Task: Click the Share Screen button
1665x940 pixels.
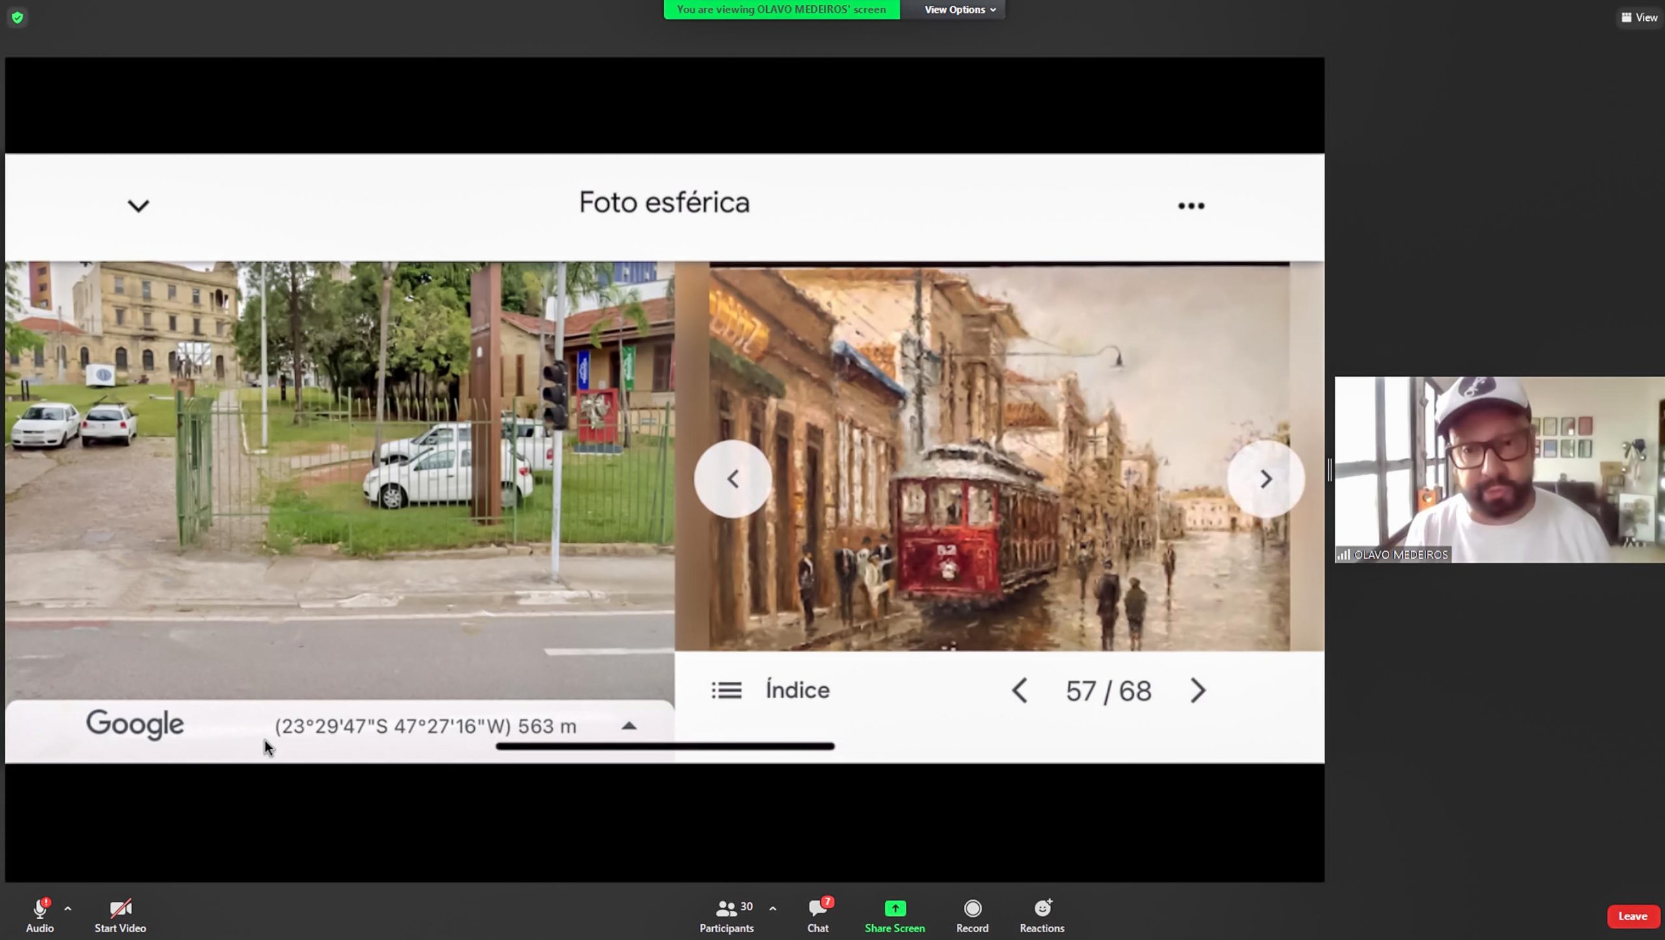Action: point(894,915)
